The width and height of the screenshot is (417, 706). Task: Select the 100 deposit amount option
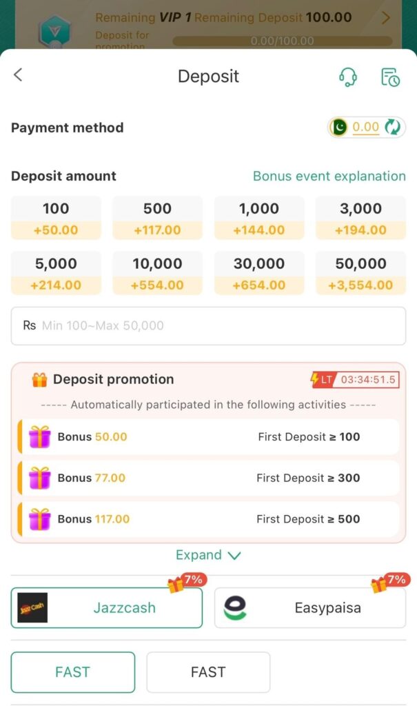(56, 218)
